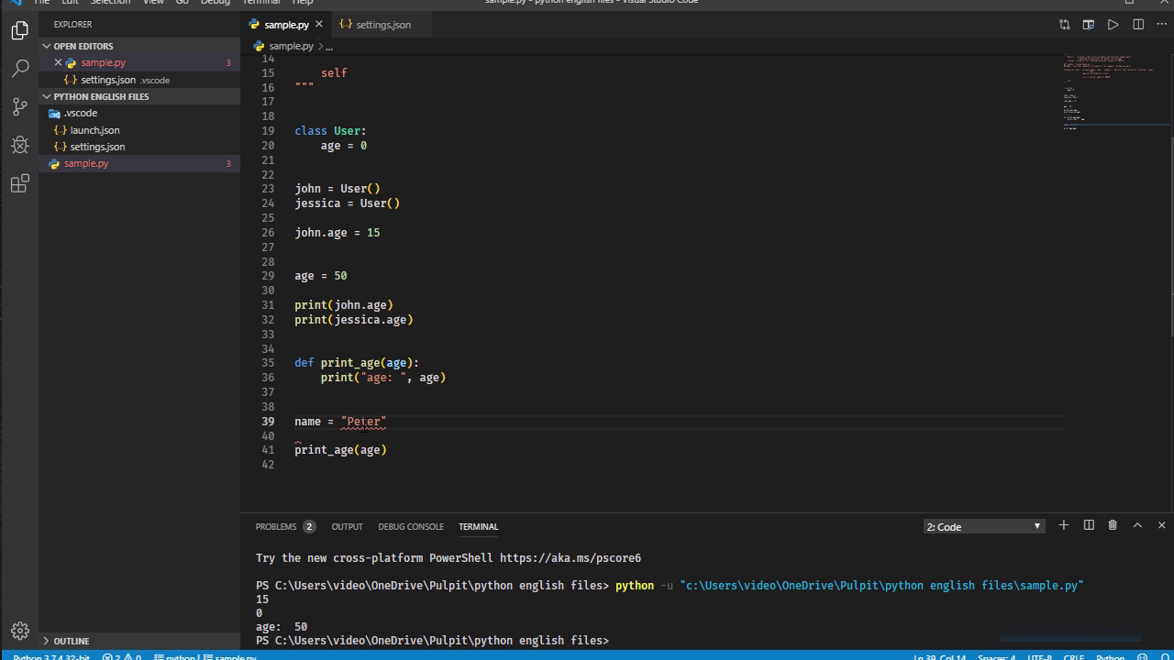
Task: Toggle open changes icon in editor toolbar
Action: [x=1064, y=25]
